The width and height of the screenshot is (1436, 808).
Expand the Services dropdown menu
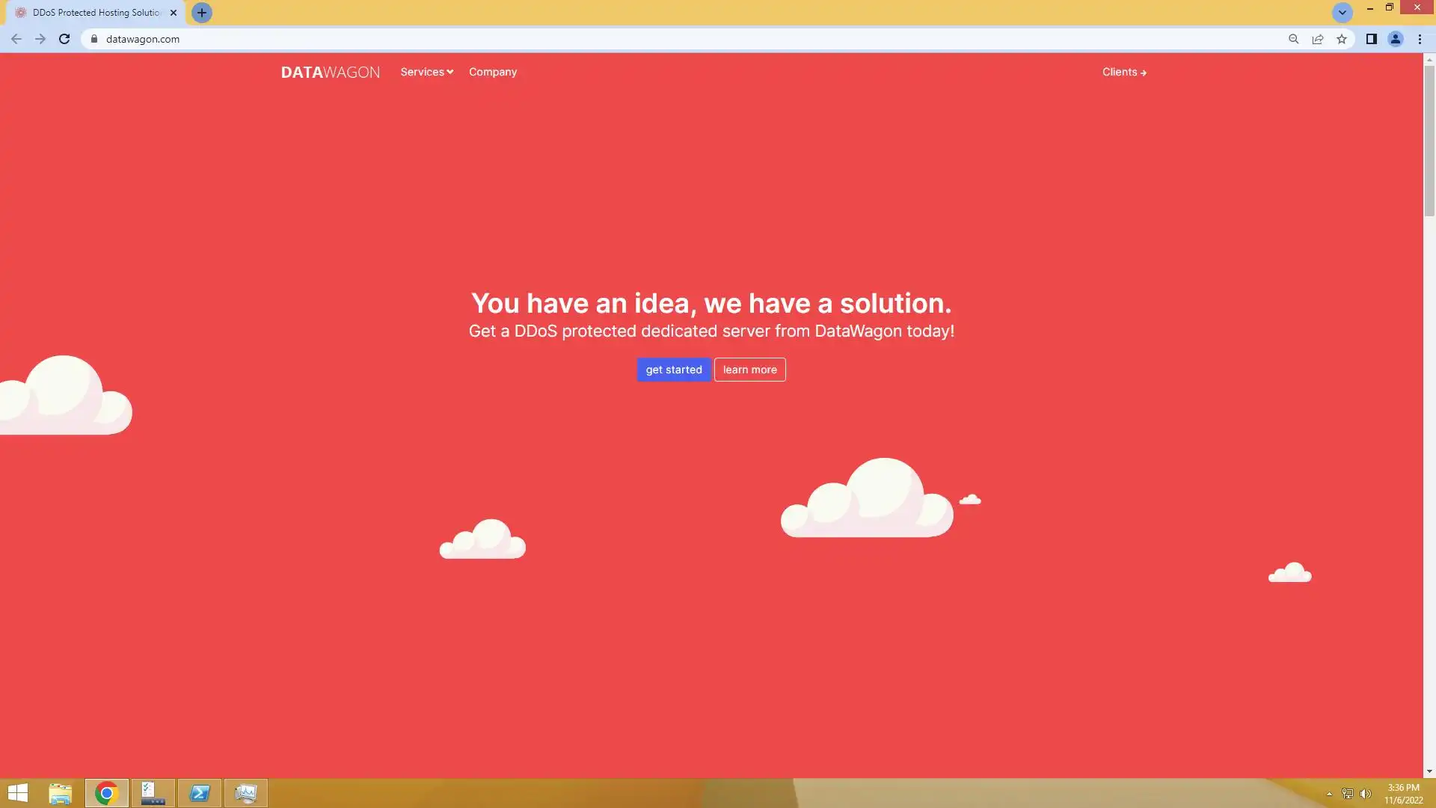tap(426, 72)
